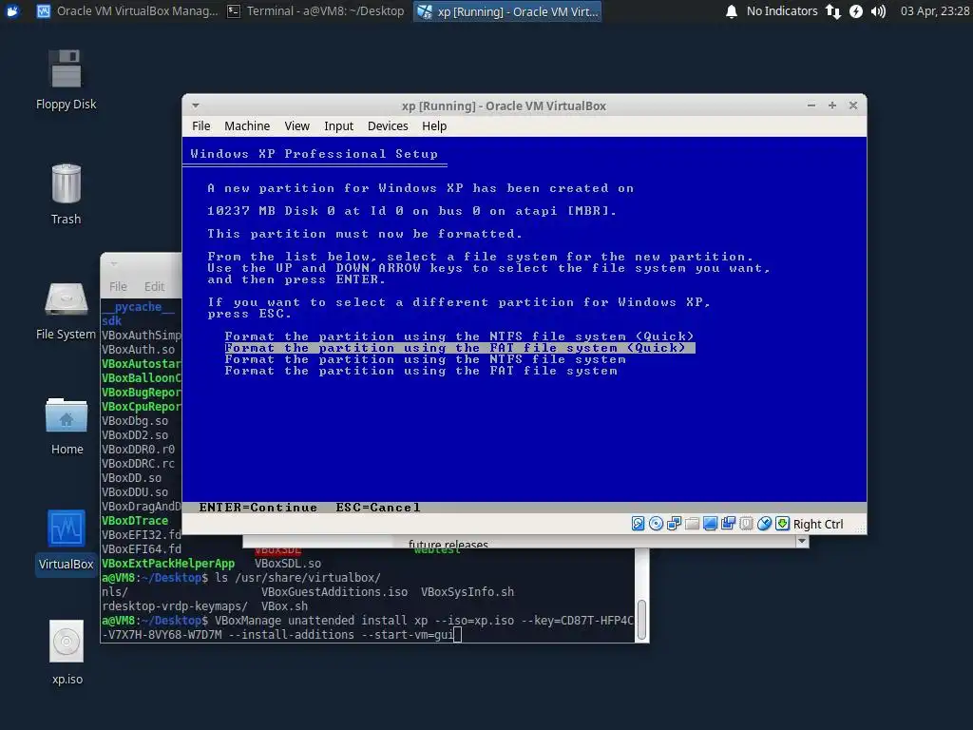Viewport: 973px width, 730px height.
Task: Click the CPU chip virtualization status icon
Action: point(746,524)
